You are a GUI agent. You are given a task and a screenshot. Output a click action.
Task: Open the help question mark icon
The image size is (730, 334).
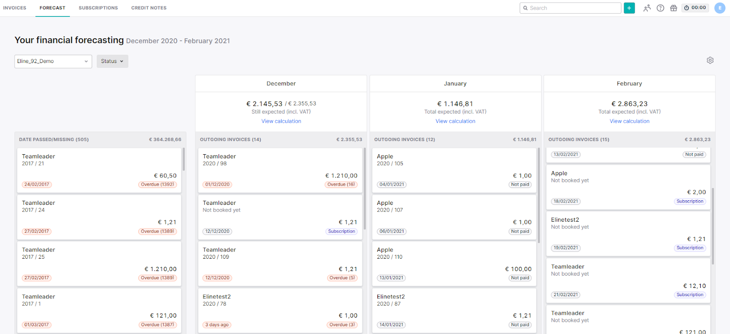click(x=660, y=8)
